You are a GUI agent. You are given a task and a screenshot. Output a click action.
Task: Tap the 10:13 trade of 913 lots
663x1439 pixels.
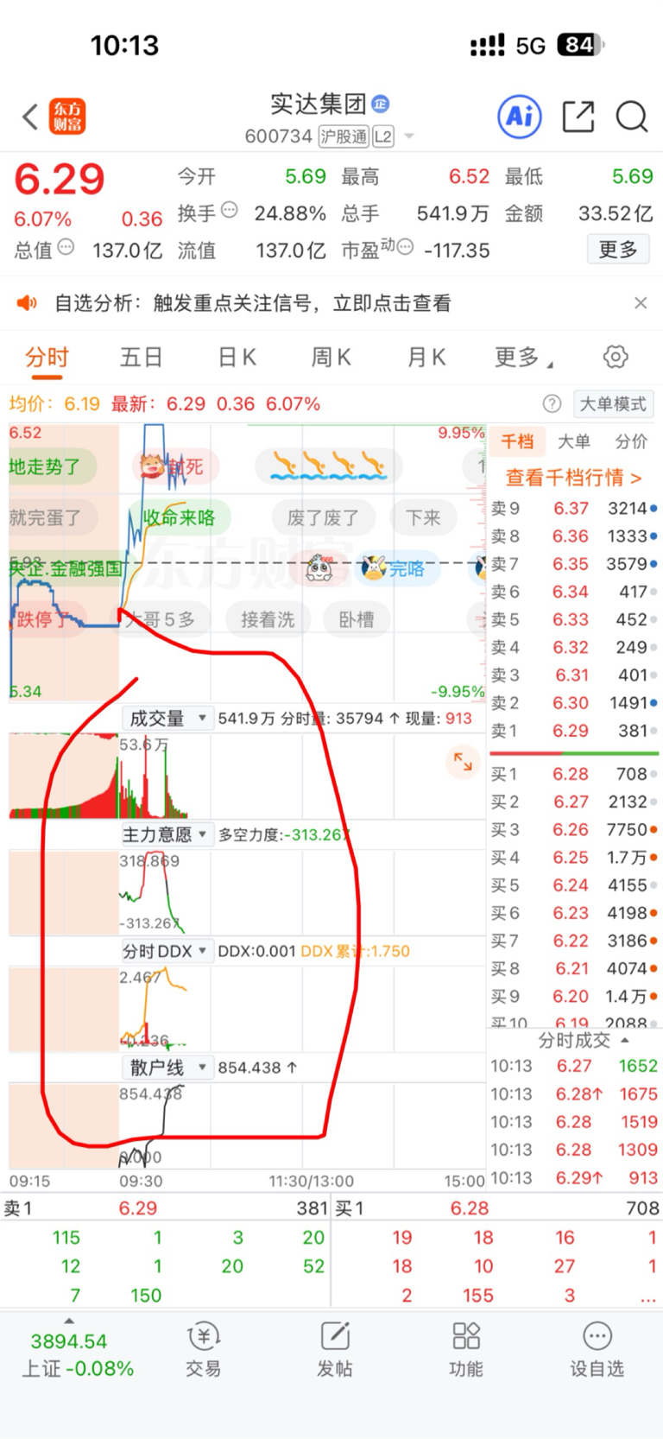574,1177
